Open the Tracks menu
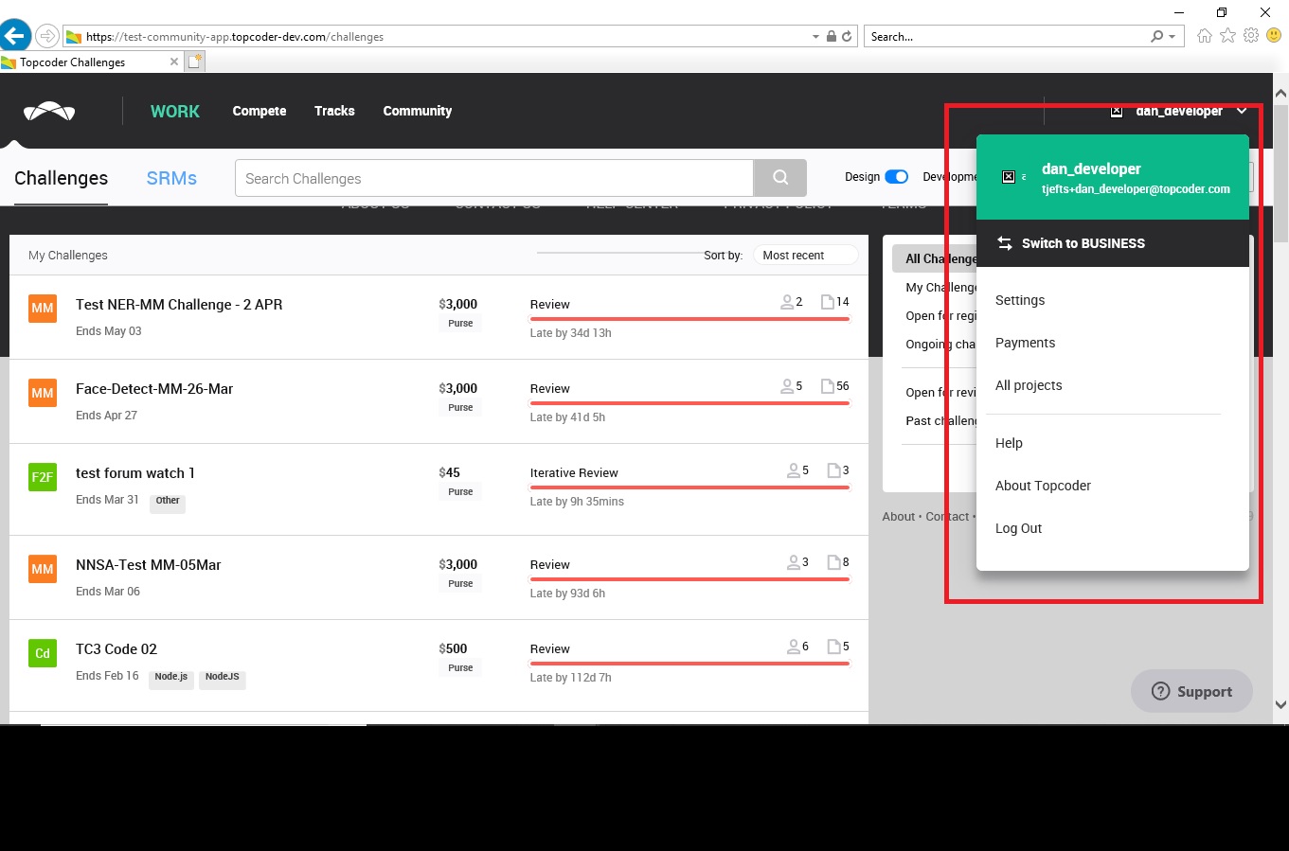Viewport: 1289px width, 851px height. click(x=334, y=111)
